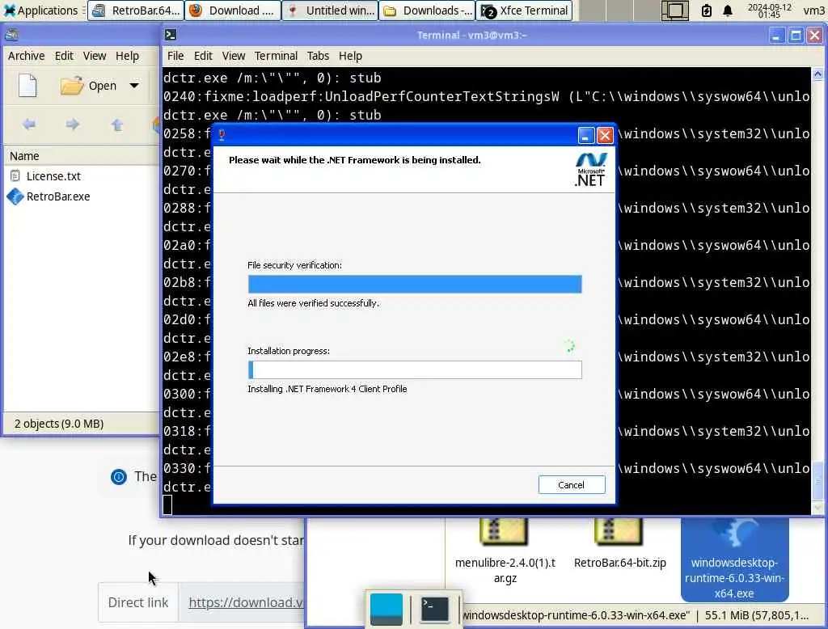Click the green loading spinner icon
The height and width of the screenshot is (629, 828).
569,347
